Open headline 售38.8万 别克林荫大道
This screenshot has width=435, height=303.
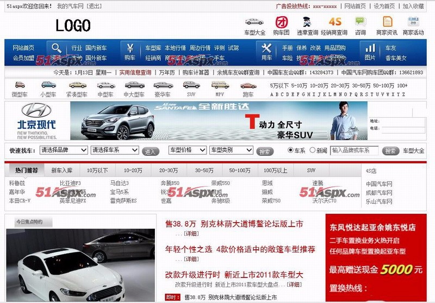[x=234, y=224]
